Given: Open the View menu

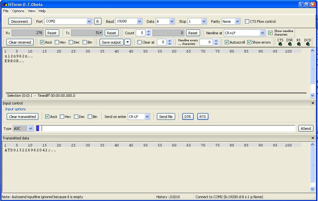Looking at the screenshot, I should 31,11.
